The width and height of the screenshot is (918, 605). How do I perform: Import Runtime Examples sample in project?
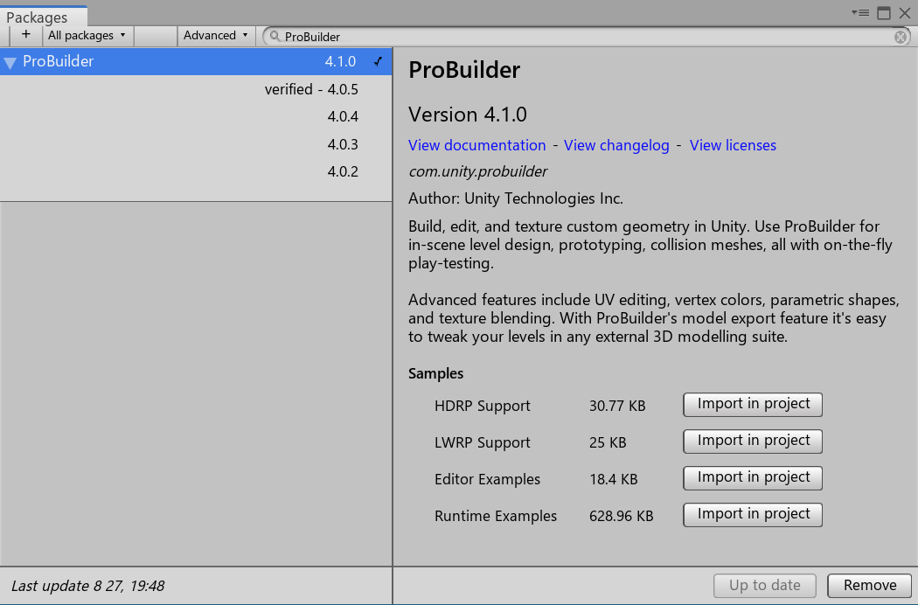click(752, 515)
